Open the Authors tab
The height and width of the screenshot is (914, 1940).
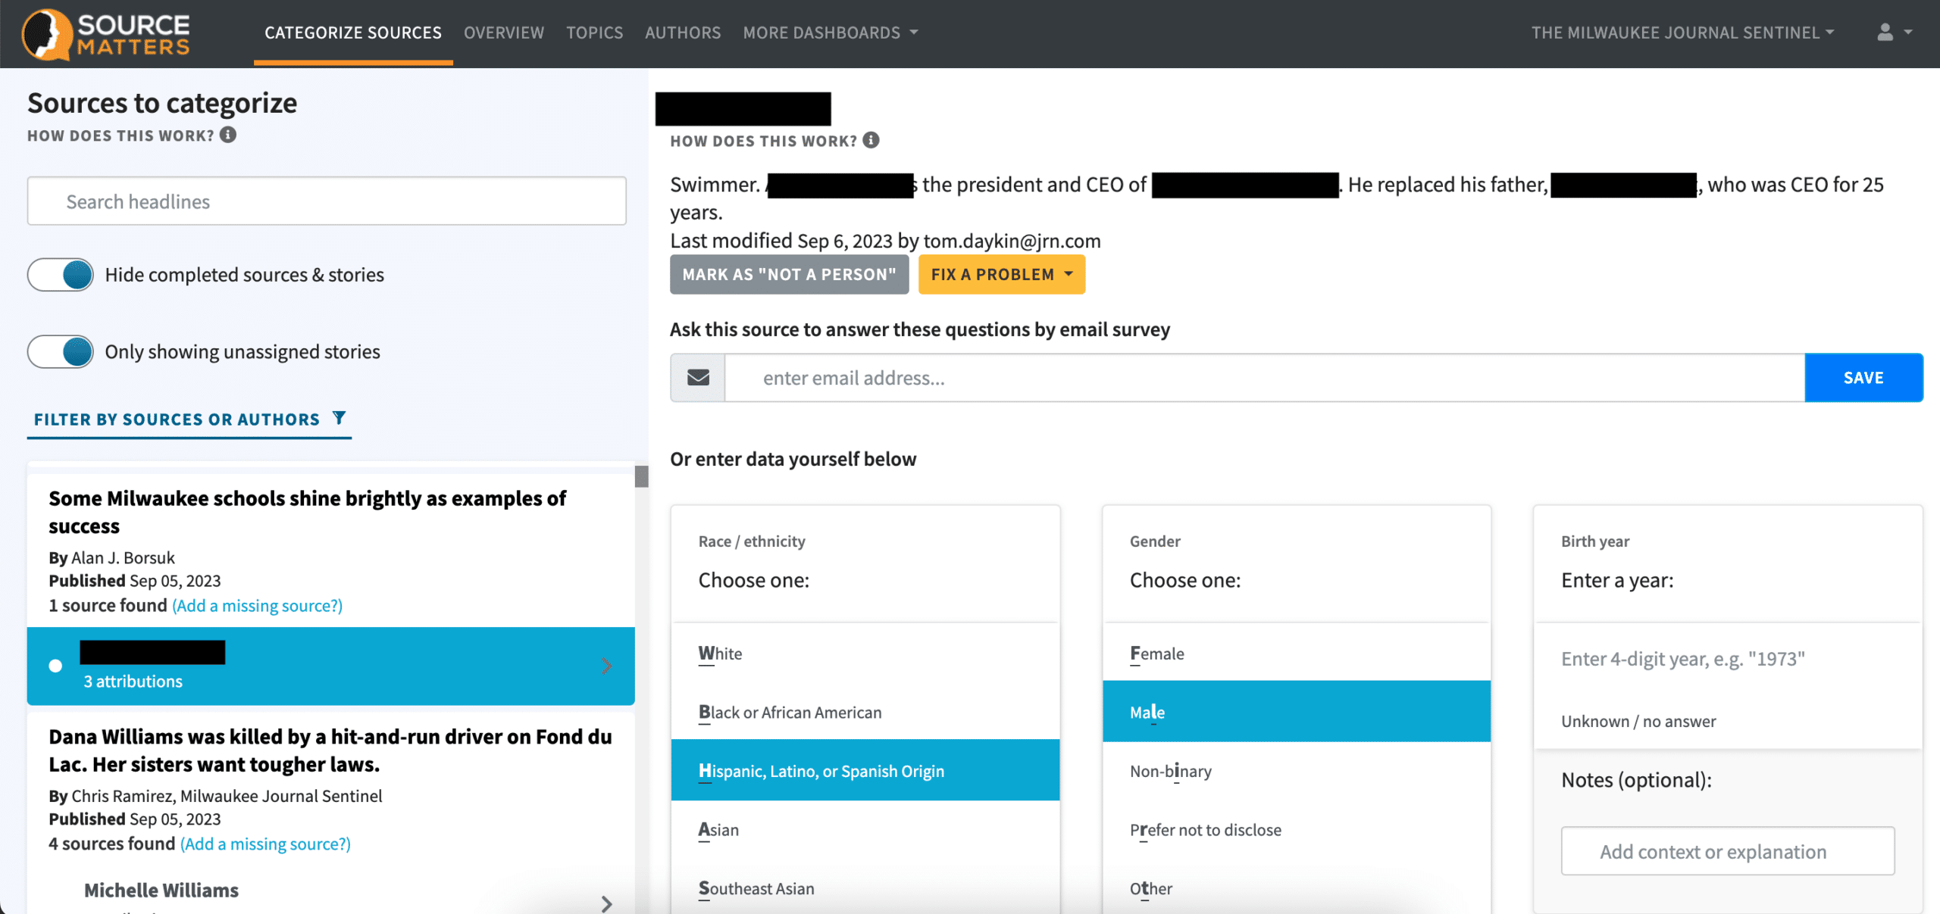tap(683, 33)
